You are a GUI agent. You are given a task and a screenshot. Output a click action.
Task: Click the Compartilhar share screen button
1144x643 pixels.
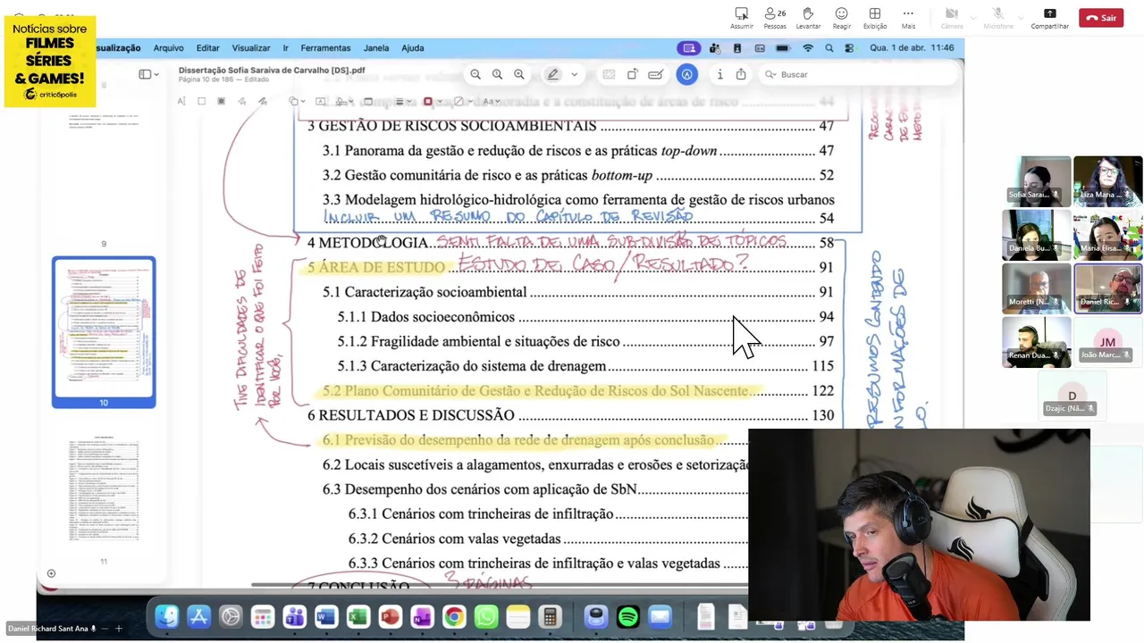(x=1049, y=18)
